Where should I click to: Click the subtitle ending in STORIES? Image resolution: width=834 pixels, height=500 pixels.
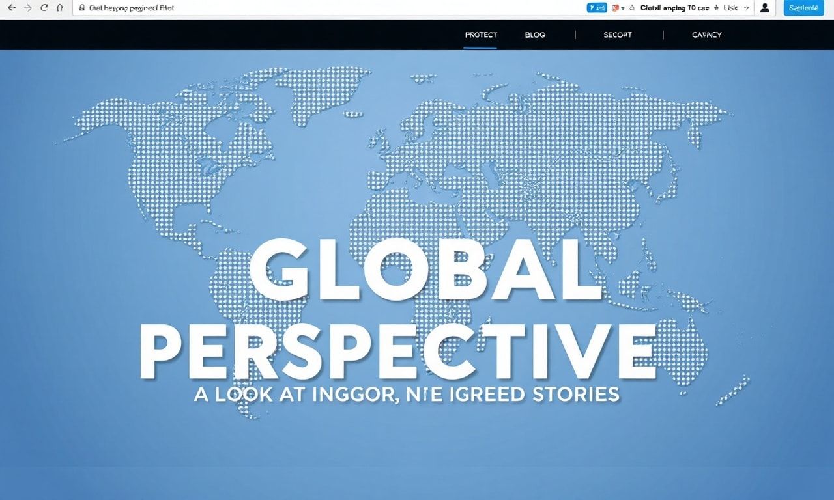407,395
